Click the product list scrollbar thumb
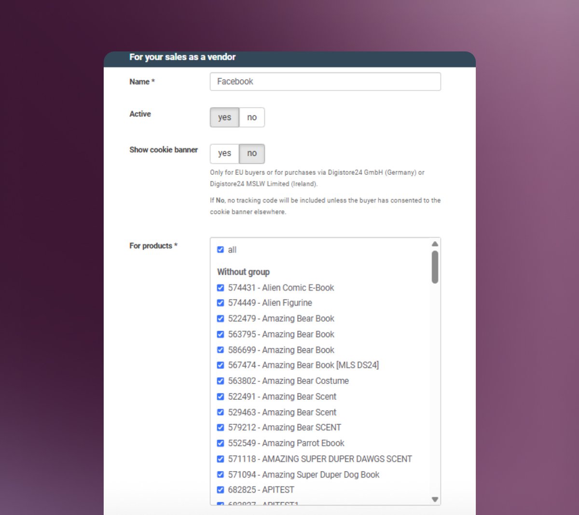The height and width of the screenshot is (515, 579). pyautogui.click(x=435, y=267)
